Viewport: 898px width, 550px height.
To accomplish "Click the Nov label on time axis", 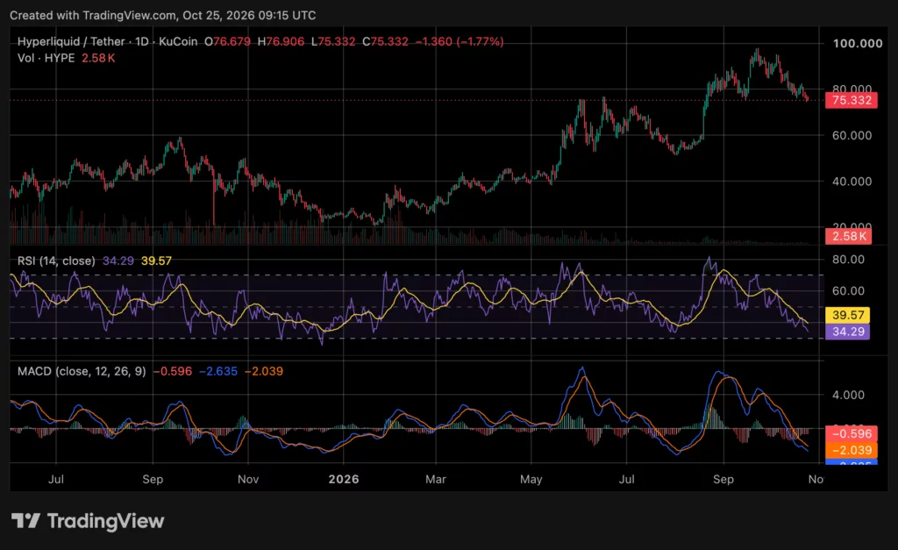I will coord(248,480).
